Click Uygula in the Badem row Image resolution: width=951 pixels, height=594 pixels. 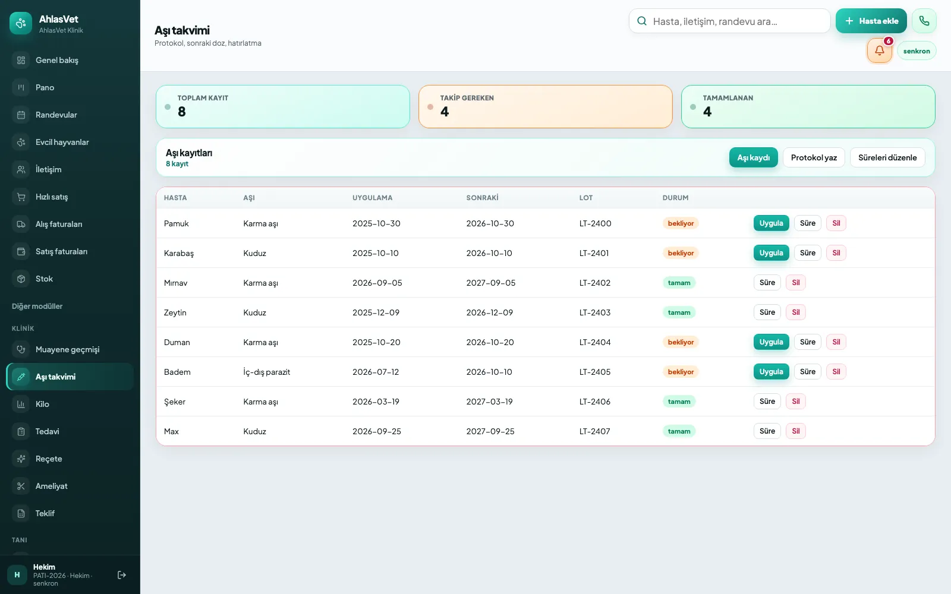(771, 372)
